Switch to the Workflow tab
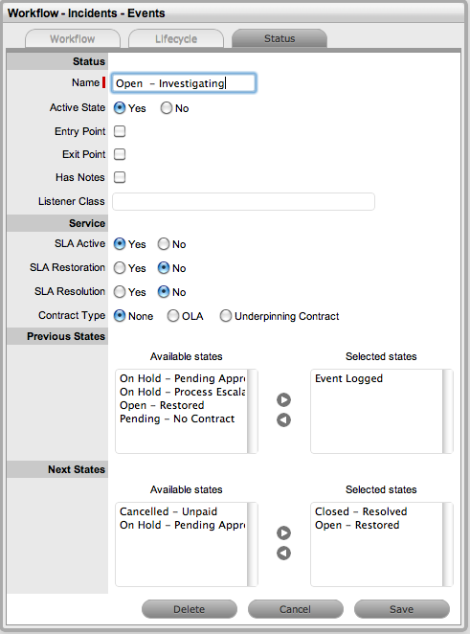Screen dimensions: 470x634 pyautogui.click(x=73, y=39)
